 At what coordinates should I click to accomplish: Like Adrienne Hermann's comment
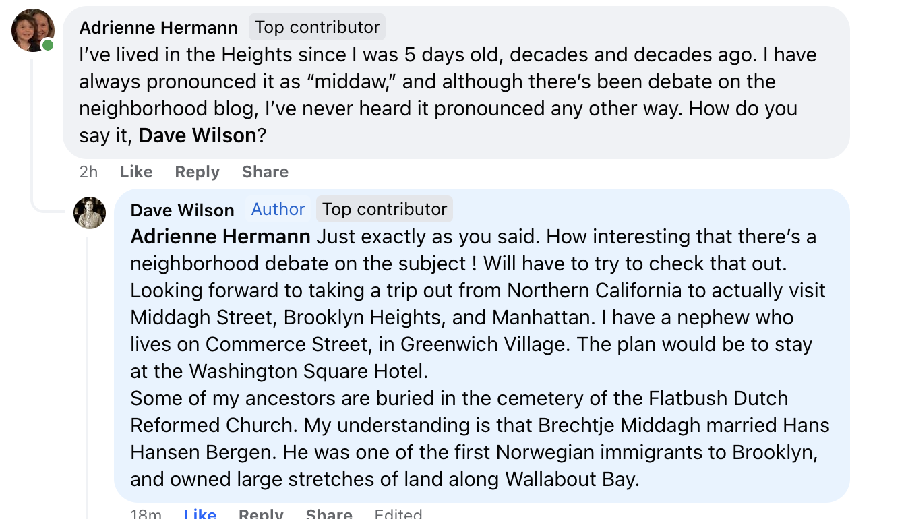click(x=136, y=172)
